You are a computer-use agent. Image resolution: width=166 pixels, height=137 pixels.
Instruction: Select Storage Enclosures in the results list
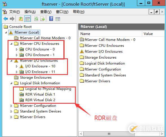pos(100,58)
